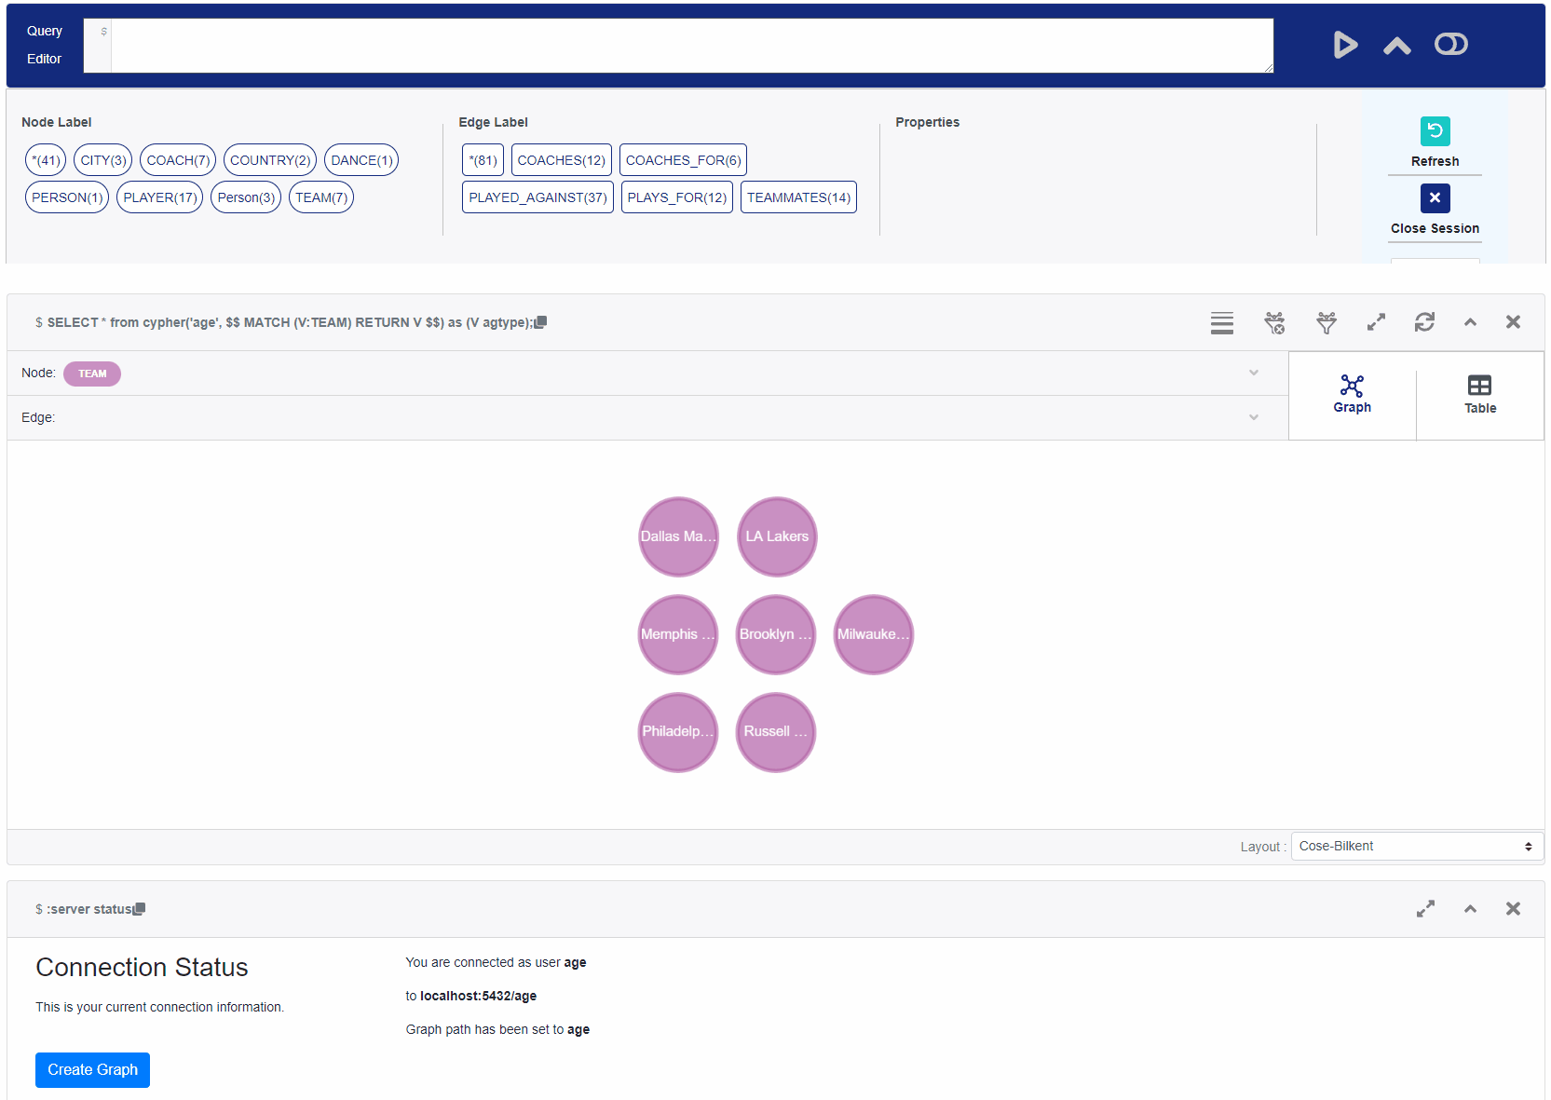1551x1100 pixels.
Task: Select the COUNTRY(2) node label
Action: click(270, 160)
